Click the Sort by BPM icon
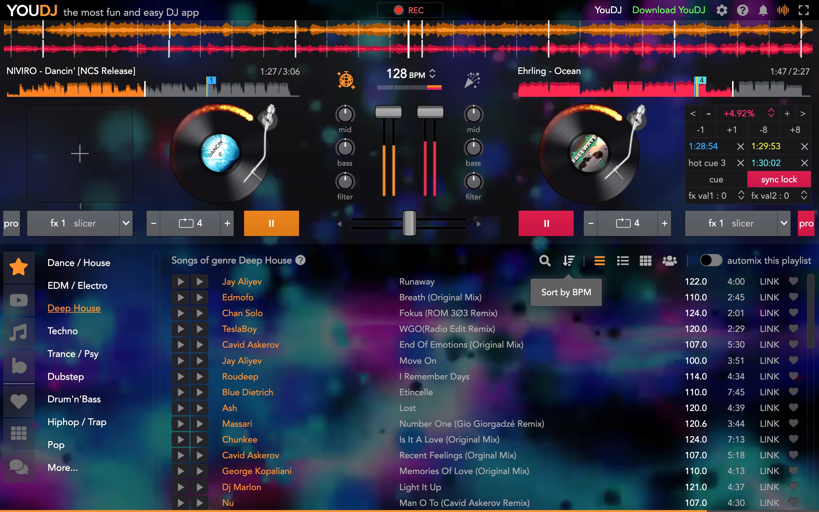 click(x=569, y=261)
